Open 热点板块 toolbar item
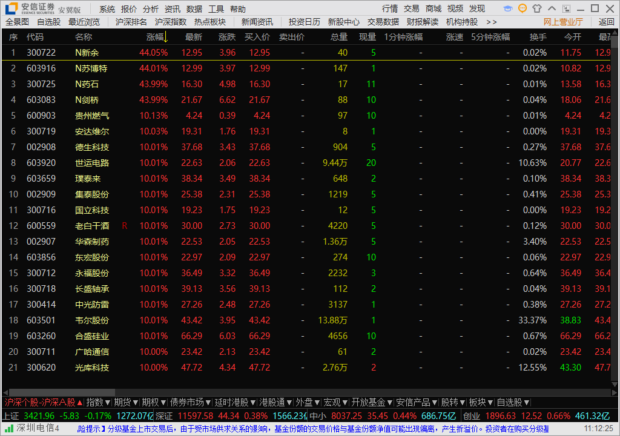620x436 pixels. pos(210,22)
